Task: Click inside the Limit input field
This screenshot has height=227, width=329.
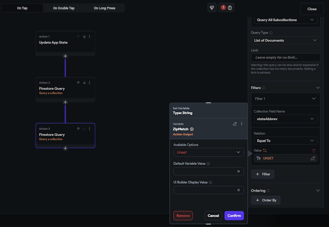Action: point(285,57)
